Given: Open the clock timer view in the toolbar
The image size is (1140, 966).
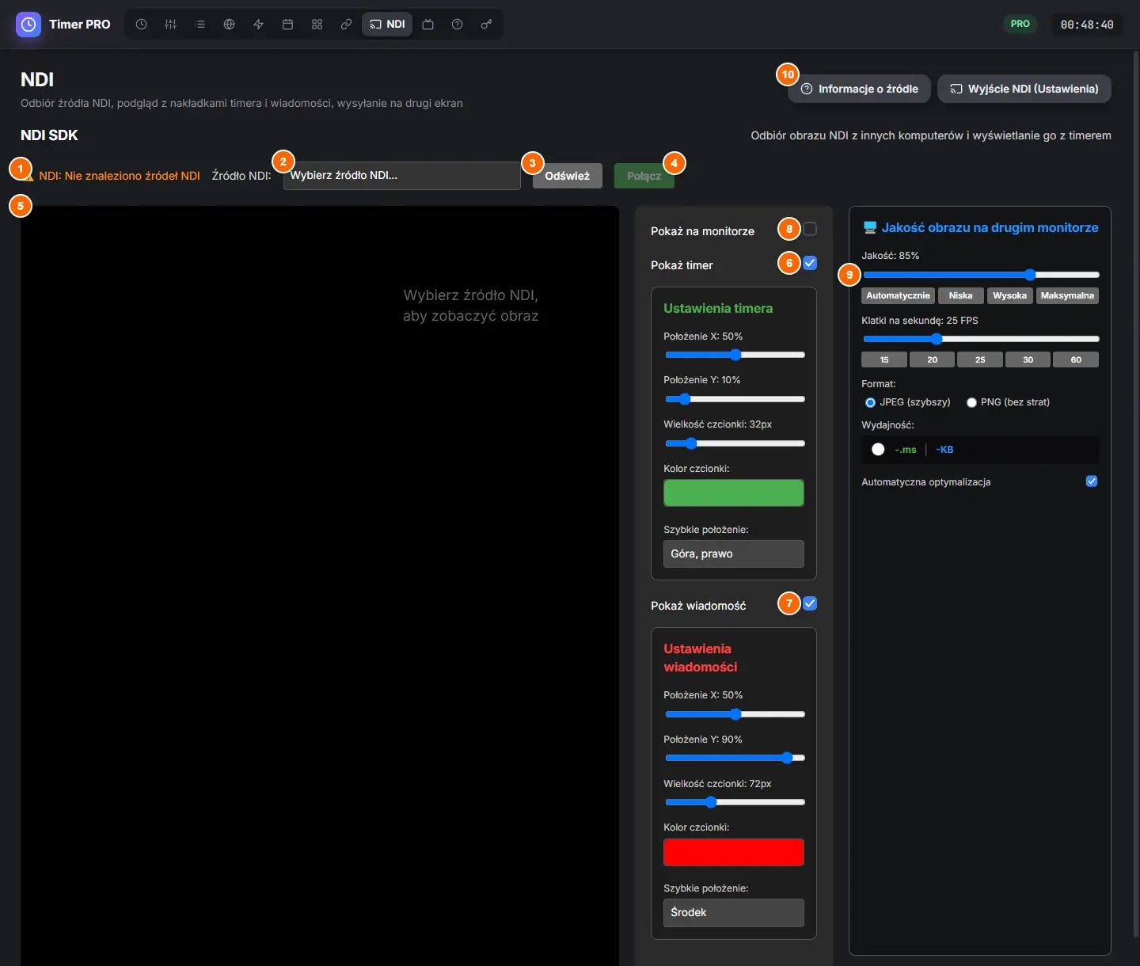Looking at the screenshot, I should pyautogui.click(x=141, y=25).
